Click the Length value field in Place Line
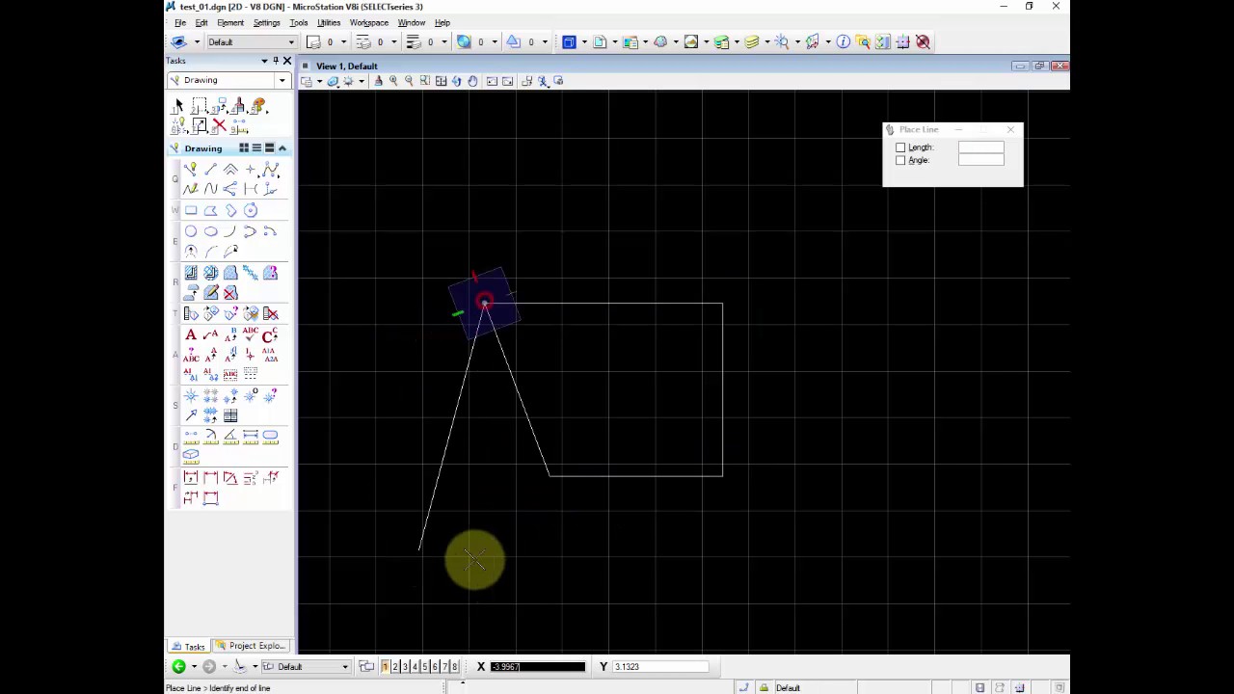The width and height of the screenshot is (1234, 694). pyautogui.click(x=980, y=147)
